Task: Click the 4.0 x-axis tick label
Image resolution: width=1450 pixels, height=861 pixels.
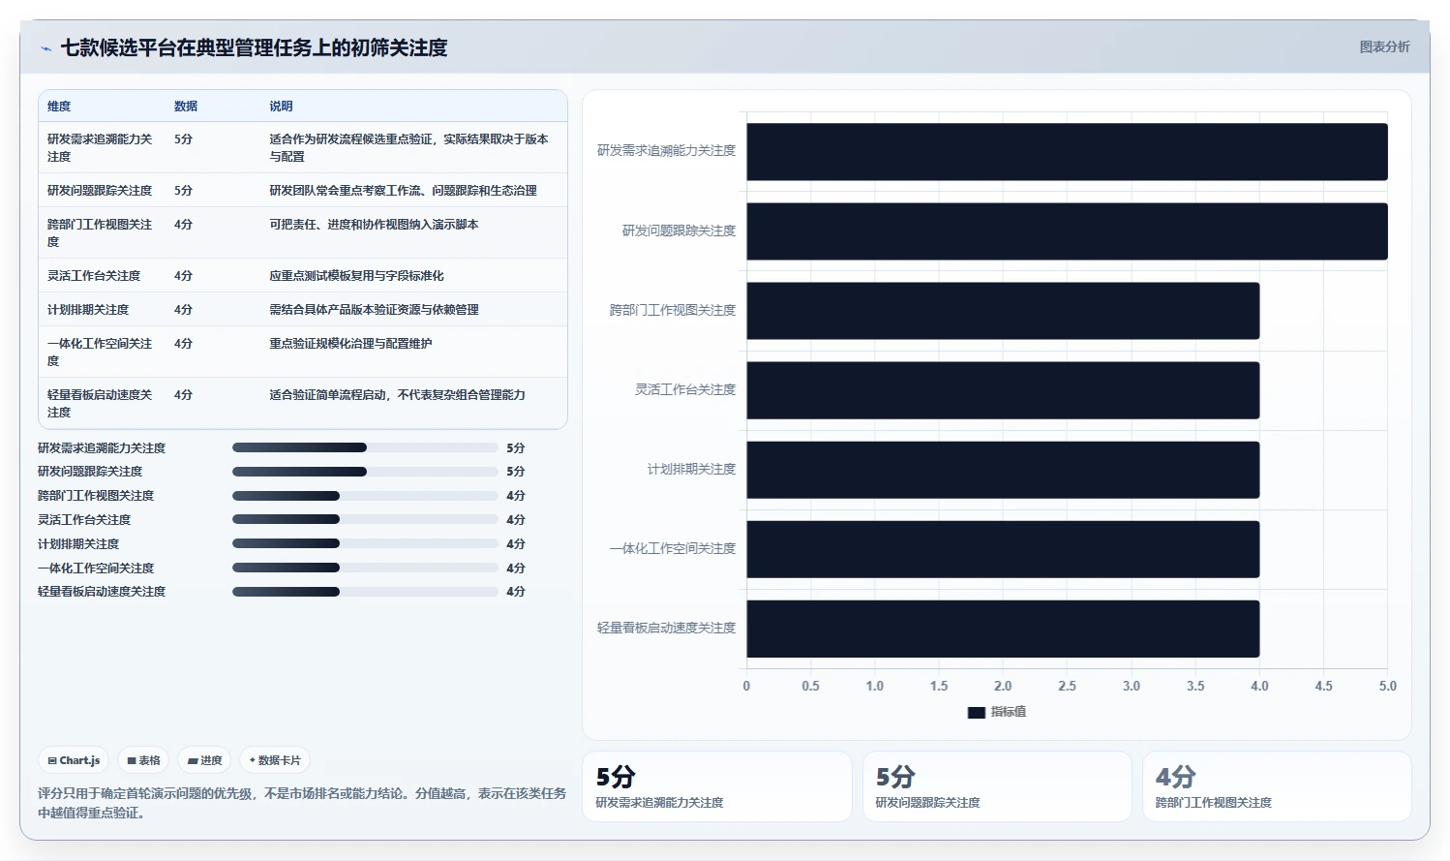Action: tap(1259, 686)
